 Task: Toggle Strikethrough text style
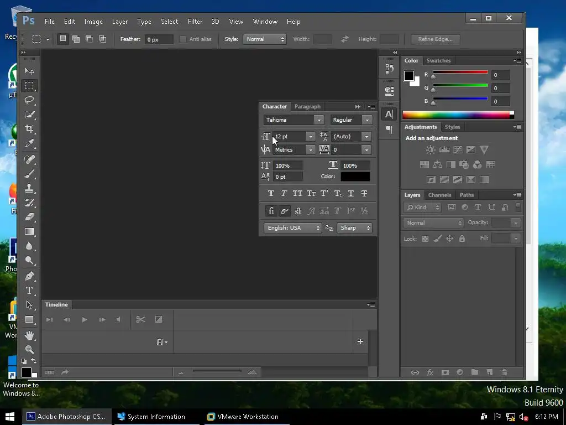[364, 193]
